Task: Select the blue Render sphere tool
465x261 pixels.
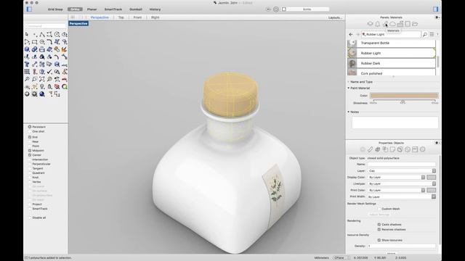Action: 42,94
